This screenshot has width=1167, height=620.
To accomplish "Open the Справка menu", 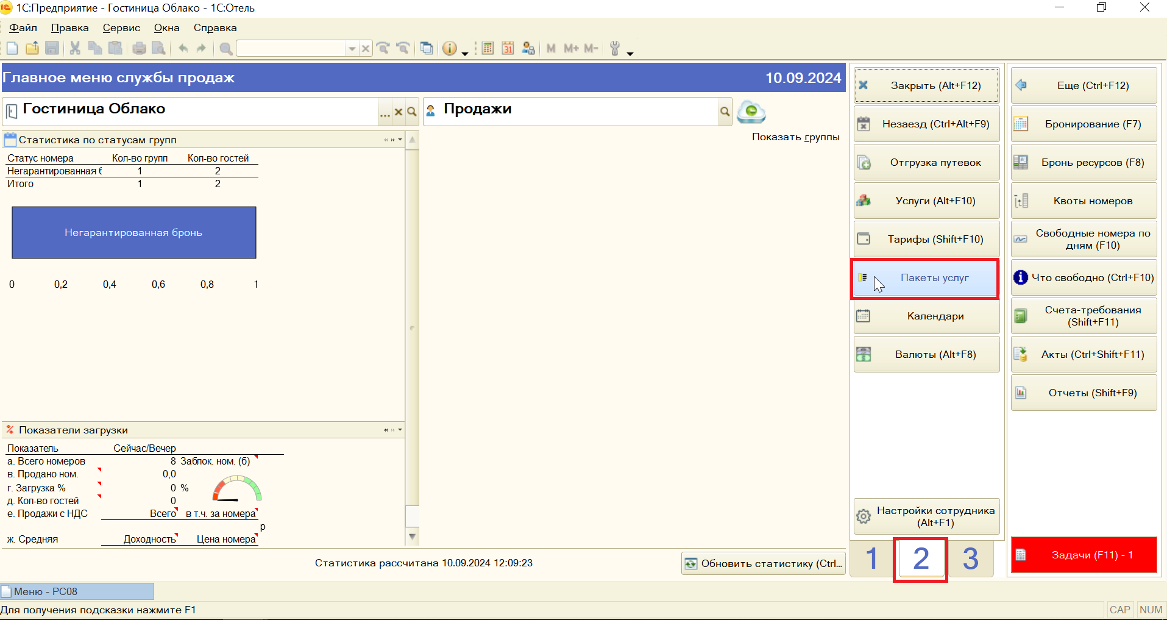I will (x=215, y=27).
